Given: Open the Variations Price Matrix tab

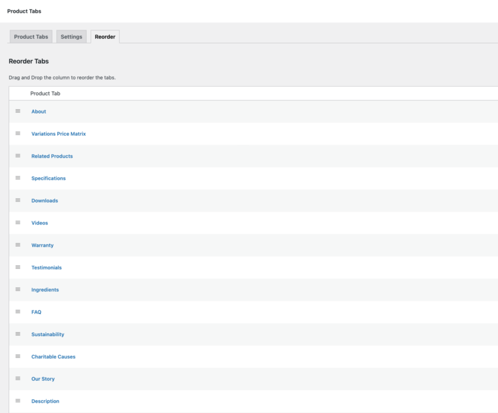Looking at the screenshot, I should pos(58,133).
